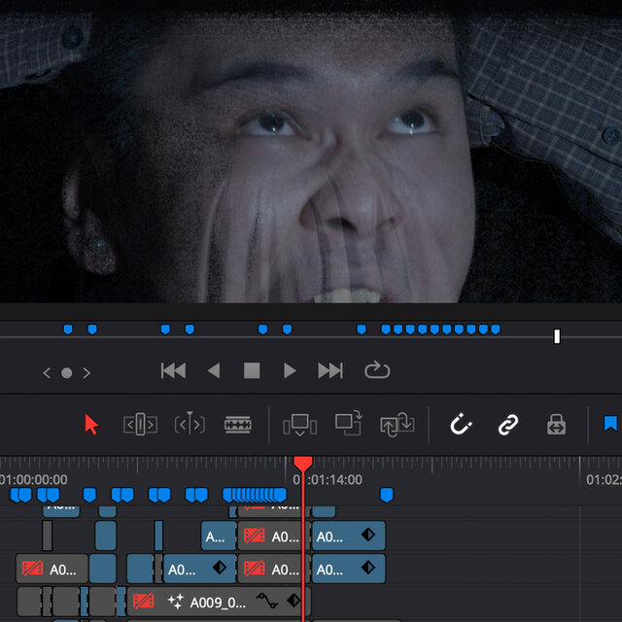Screen dimensions: 622x622
Task: Toggle the Loop playback button
Action: 377,370
